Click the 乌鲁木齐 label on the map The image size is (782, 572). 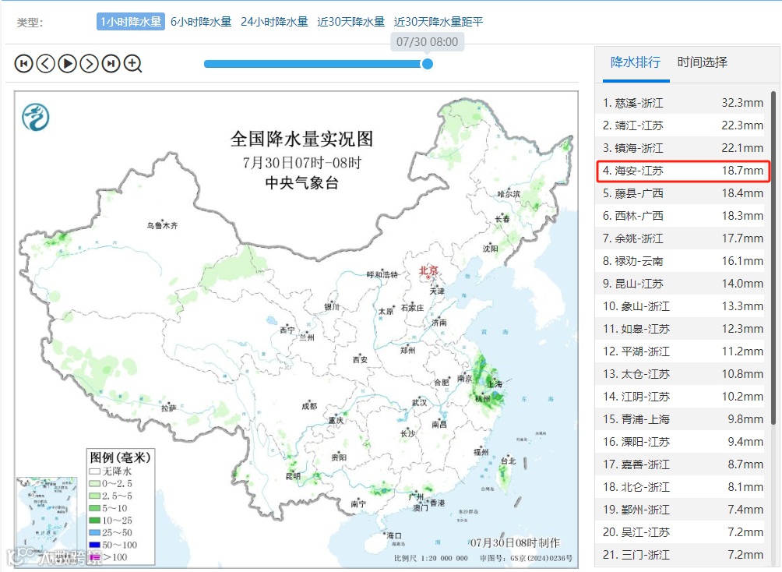[162, 226]
